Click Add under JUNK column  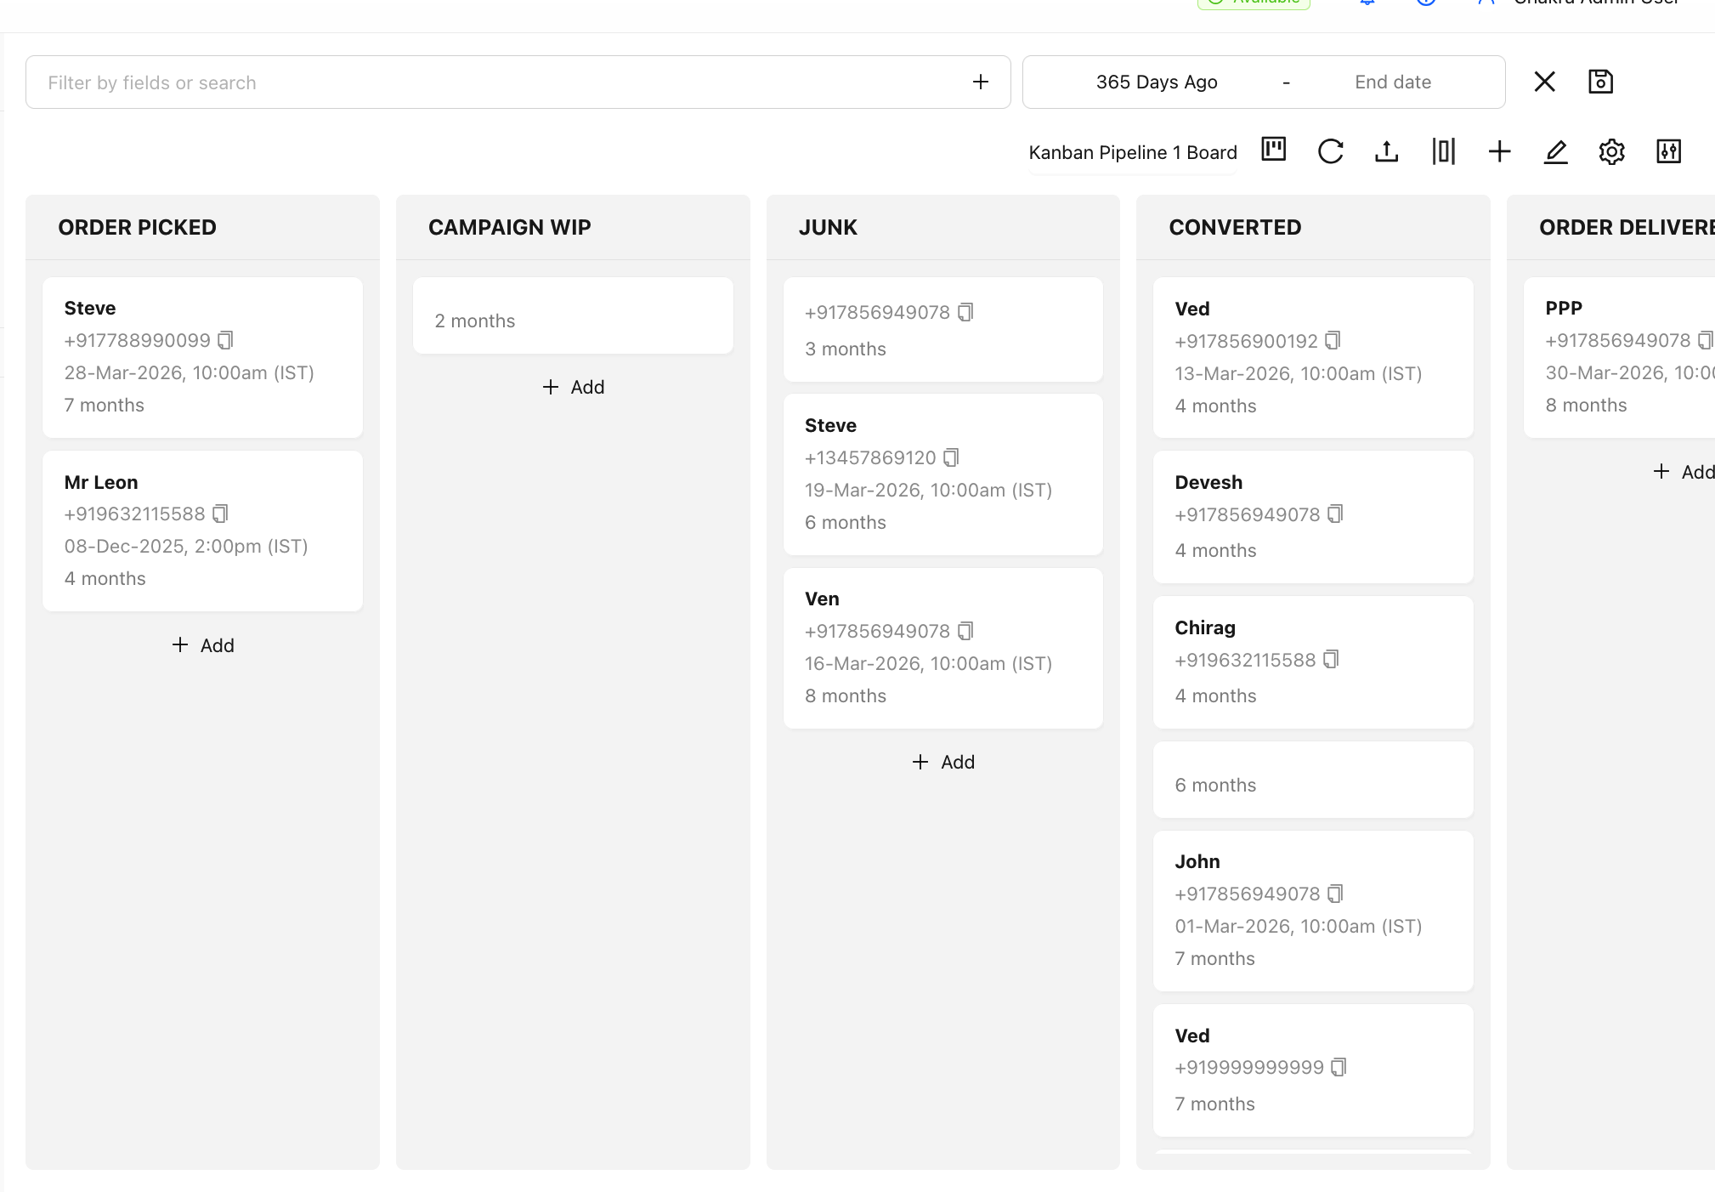point(942,762)
